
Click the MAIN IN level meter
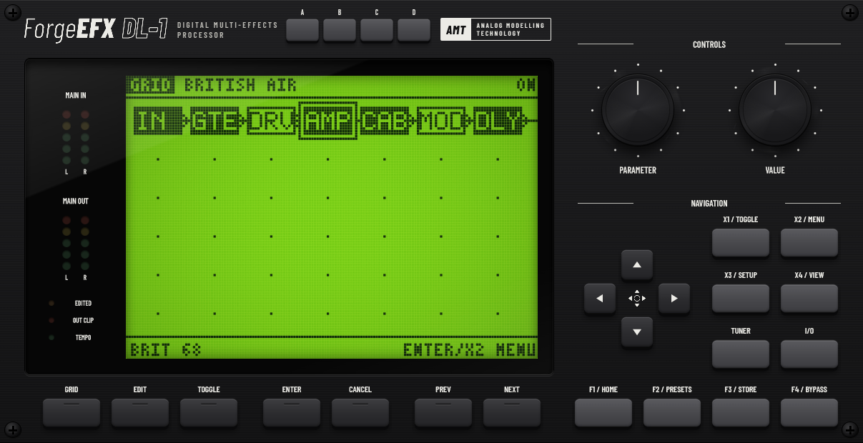click(76, 137)
